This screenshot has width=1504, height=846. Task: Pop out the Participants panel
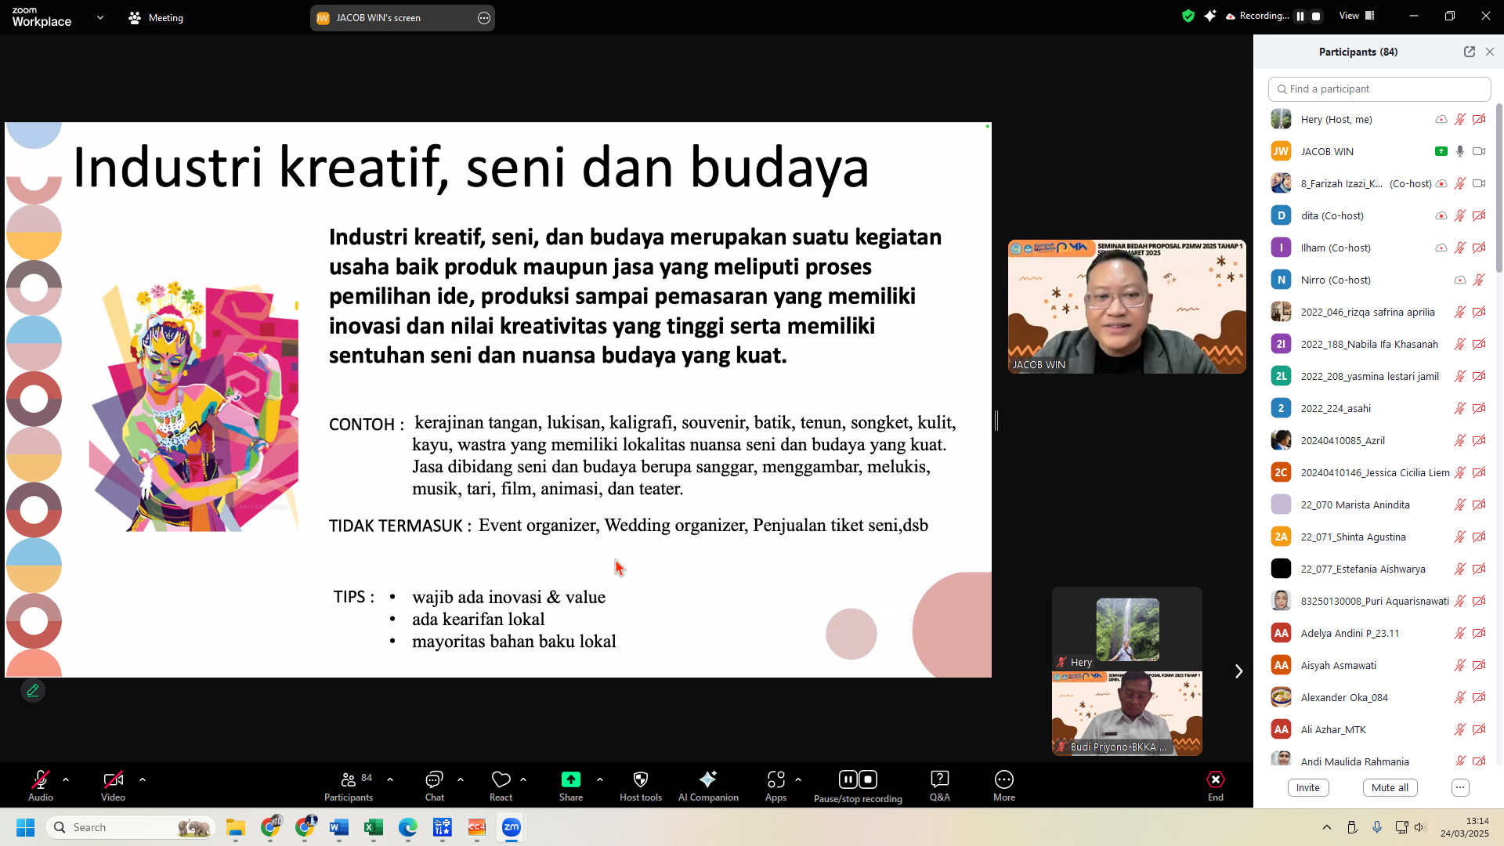(x=1469, y=52)
